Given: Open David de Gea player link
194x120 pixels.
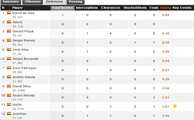Looking at the screenshot, I should click(23, 13).
